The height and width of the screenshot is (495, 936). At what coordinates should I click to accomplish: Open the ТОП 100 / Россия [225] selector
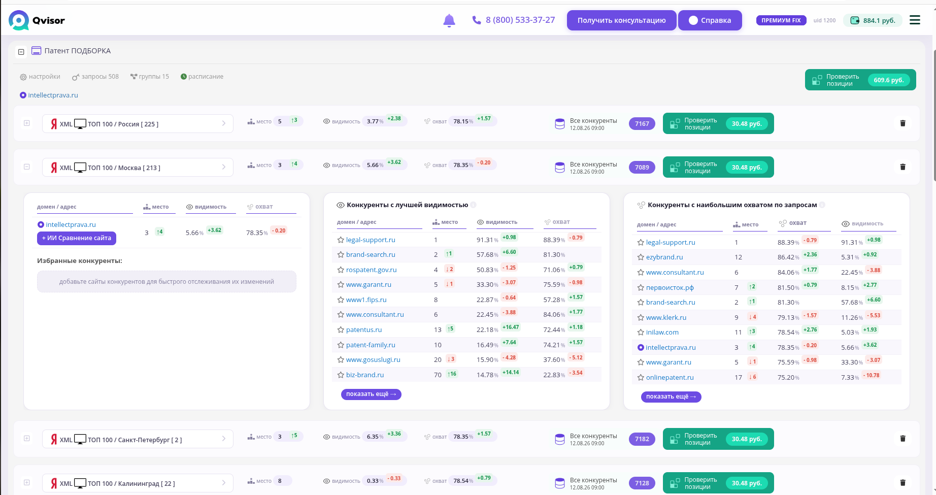coord(138,124)
